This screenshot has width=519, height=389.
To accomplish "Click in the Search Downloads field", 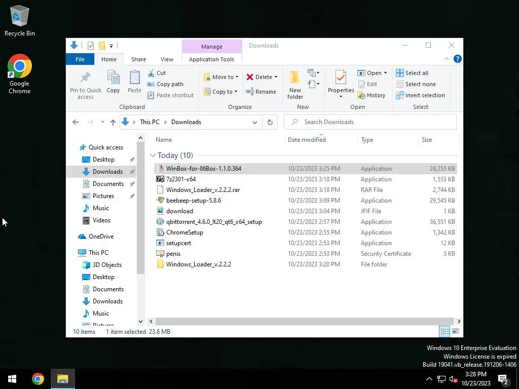I will click(370, 122).
